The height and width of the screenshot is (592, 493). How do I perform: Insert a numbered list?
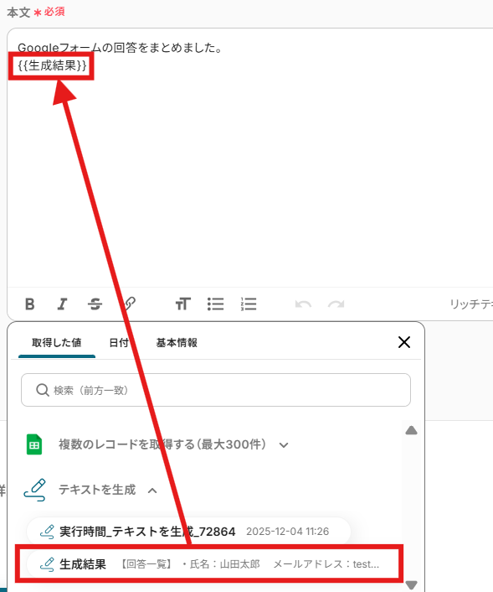tap(249, 304)
